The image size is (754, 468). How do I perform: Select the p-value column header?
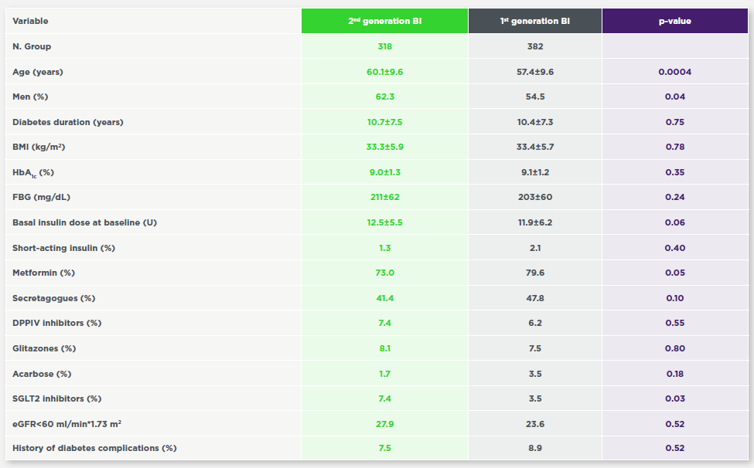click(x=674, y=22)
